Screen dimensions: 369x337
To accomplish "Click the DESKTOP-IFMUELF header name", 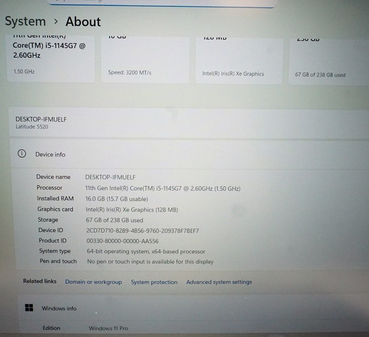I will click(41, 119).
